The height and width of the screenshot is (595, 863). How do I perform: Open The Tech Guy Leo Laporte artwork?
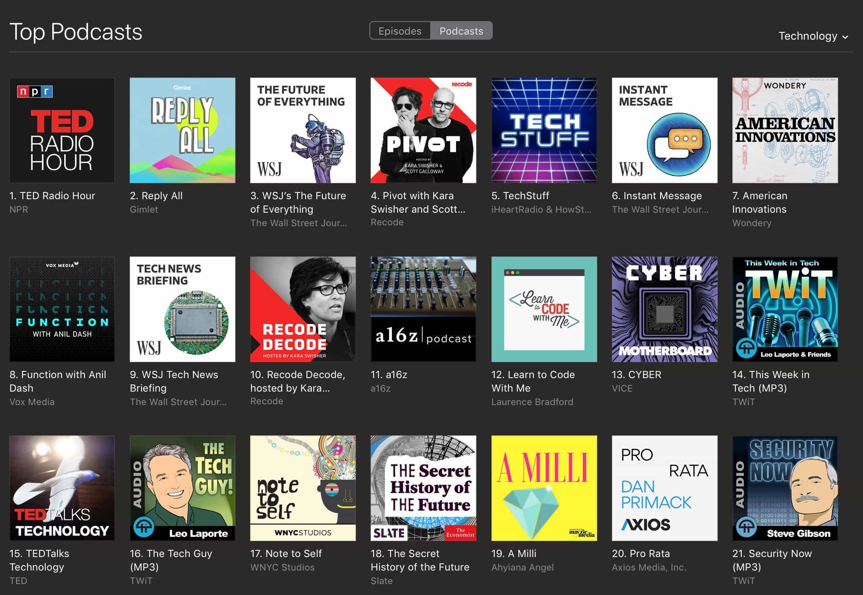[182, 488]
